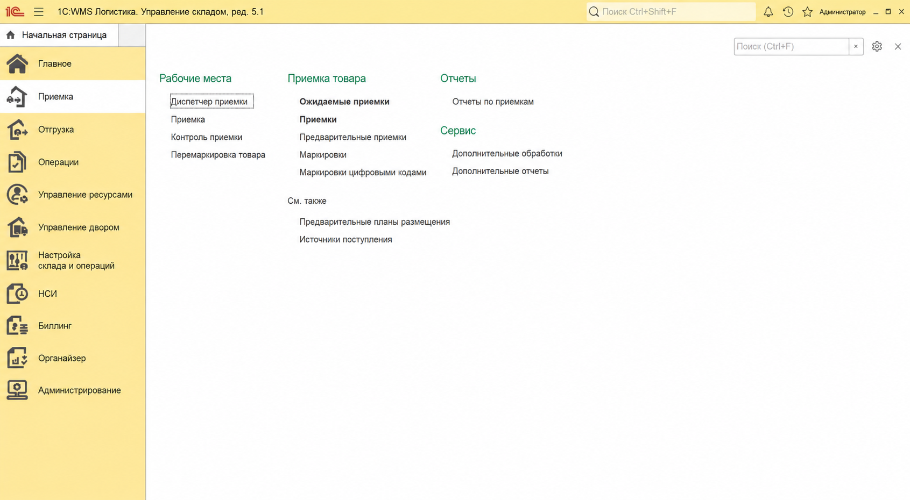Open Маркировки list
910x500 pixels.
[x=323, y=155]
